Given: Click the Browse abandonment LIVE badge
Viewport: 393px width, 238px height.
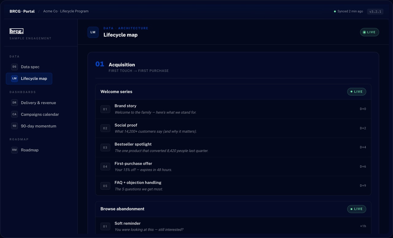Looking at the screenshot, I should (356, 209).
